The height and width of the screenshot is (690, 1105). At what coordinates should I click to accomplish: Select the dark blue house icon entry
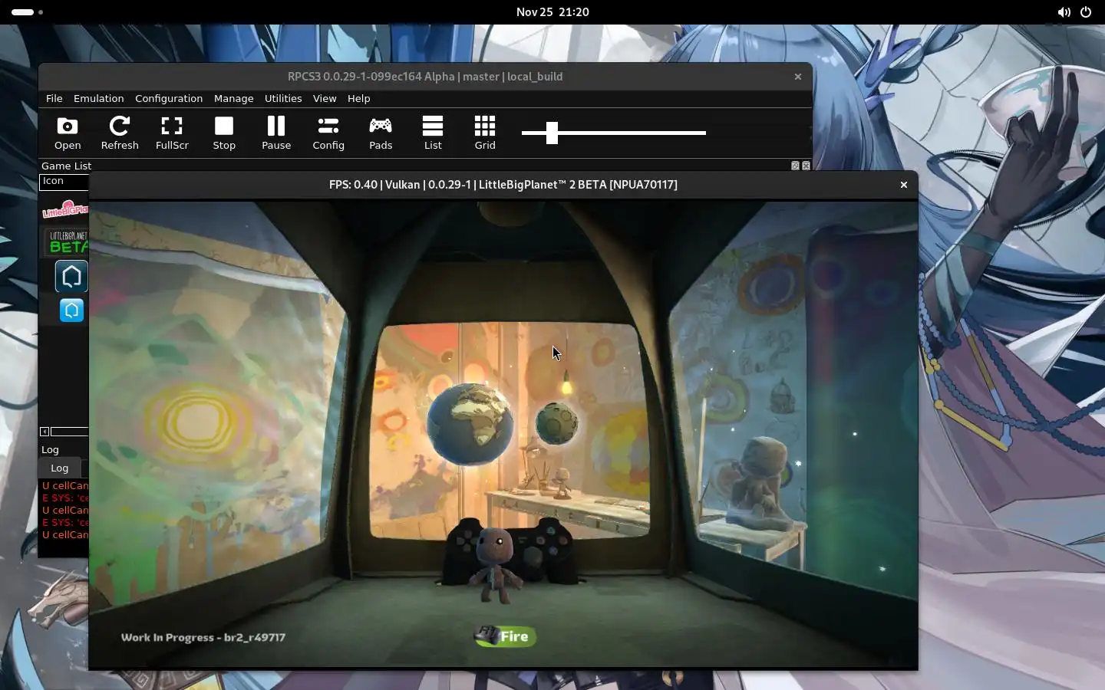coord(71,277)
